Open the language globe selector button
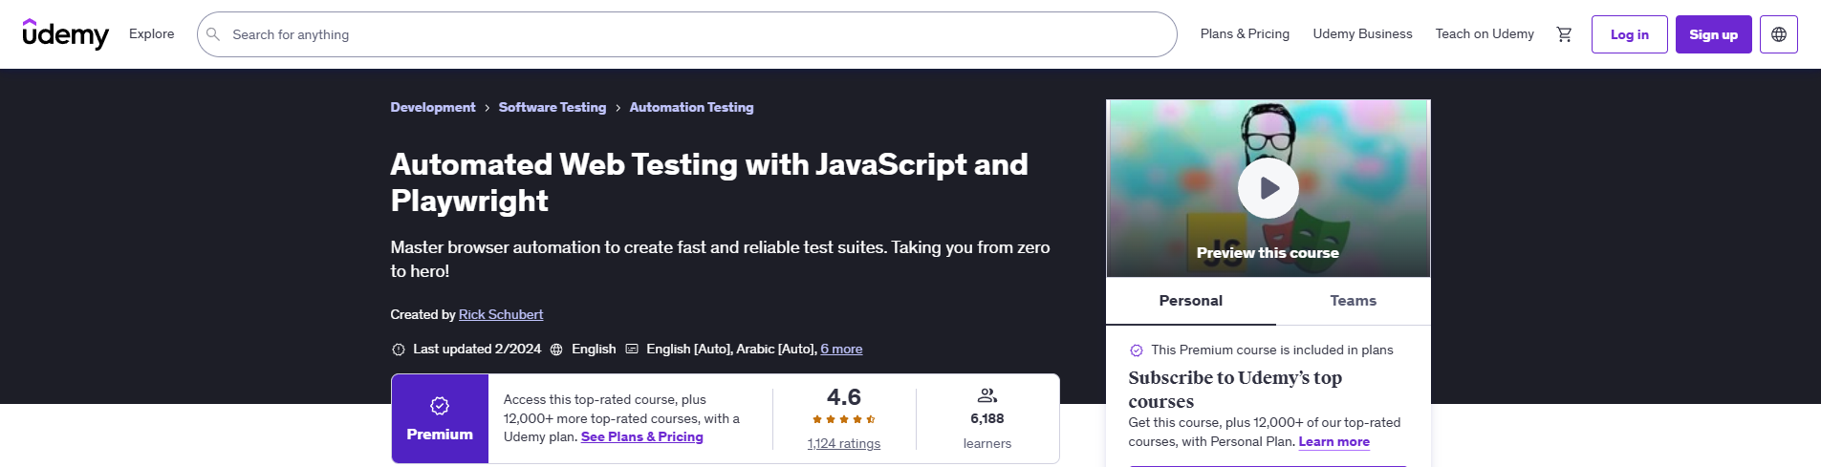The height and width of the screenshot is (467, 1821). 1779,34
